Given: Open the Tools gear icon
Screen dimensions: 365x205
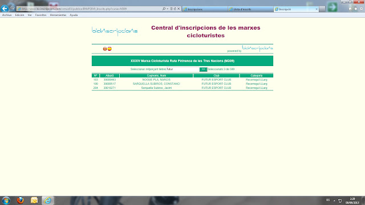Looking at the screenshot, I should (361, 9).
